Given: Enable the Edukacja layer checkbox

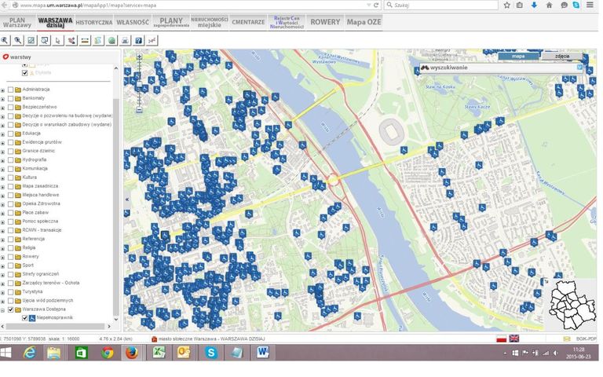Looking at the screenshot, I should point(10,134).
